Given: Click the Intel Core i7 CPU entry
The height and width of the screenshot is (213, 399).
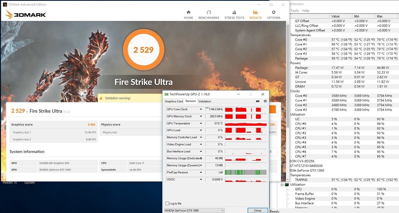Looking at the screenshot, I should coord(137,163).
